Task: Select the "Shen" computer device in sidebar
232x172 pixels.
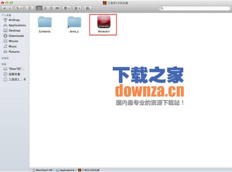Action: 14,69
